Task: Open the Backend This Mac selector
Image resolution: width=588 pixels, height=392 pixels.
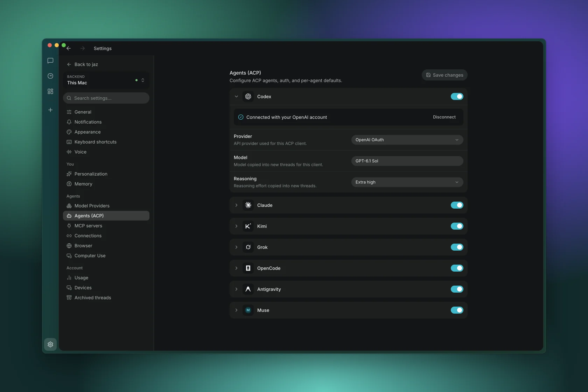Action: pos(106,80)
